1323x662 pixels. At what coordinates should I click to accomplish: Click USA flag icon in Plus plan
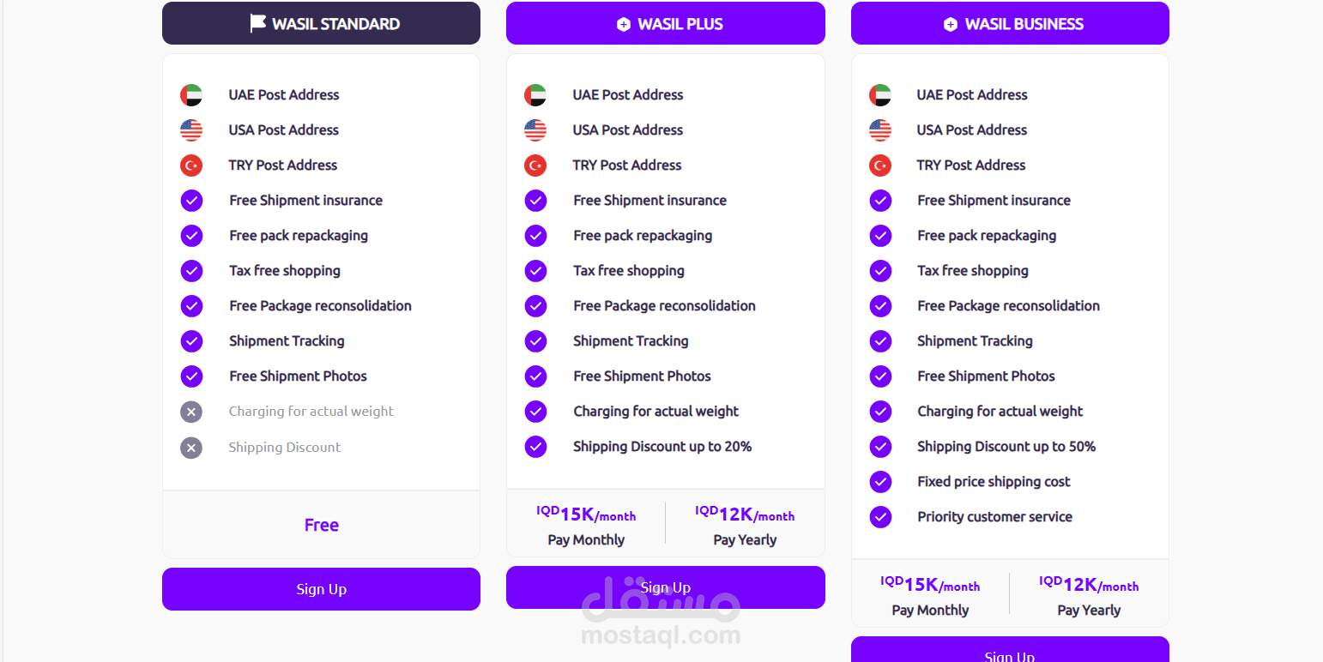(x=535, y=130)
